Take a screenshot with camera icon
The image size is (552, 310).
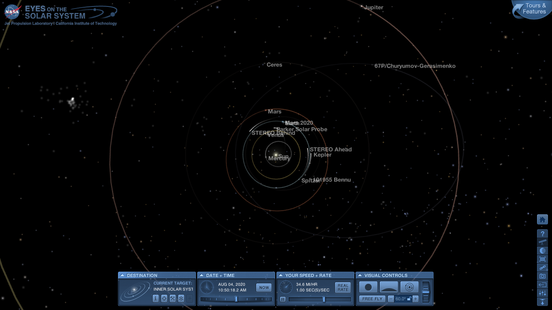(x=542, y=276)
